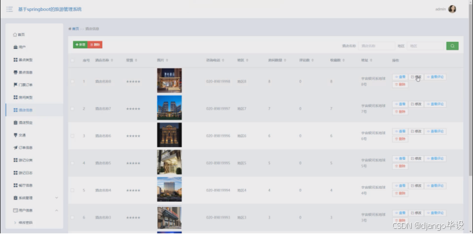Viewport: 473px width, 234px height.
Task: Open 景点信息 in the sidebar
Action: coord(34,72)
